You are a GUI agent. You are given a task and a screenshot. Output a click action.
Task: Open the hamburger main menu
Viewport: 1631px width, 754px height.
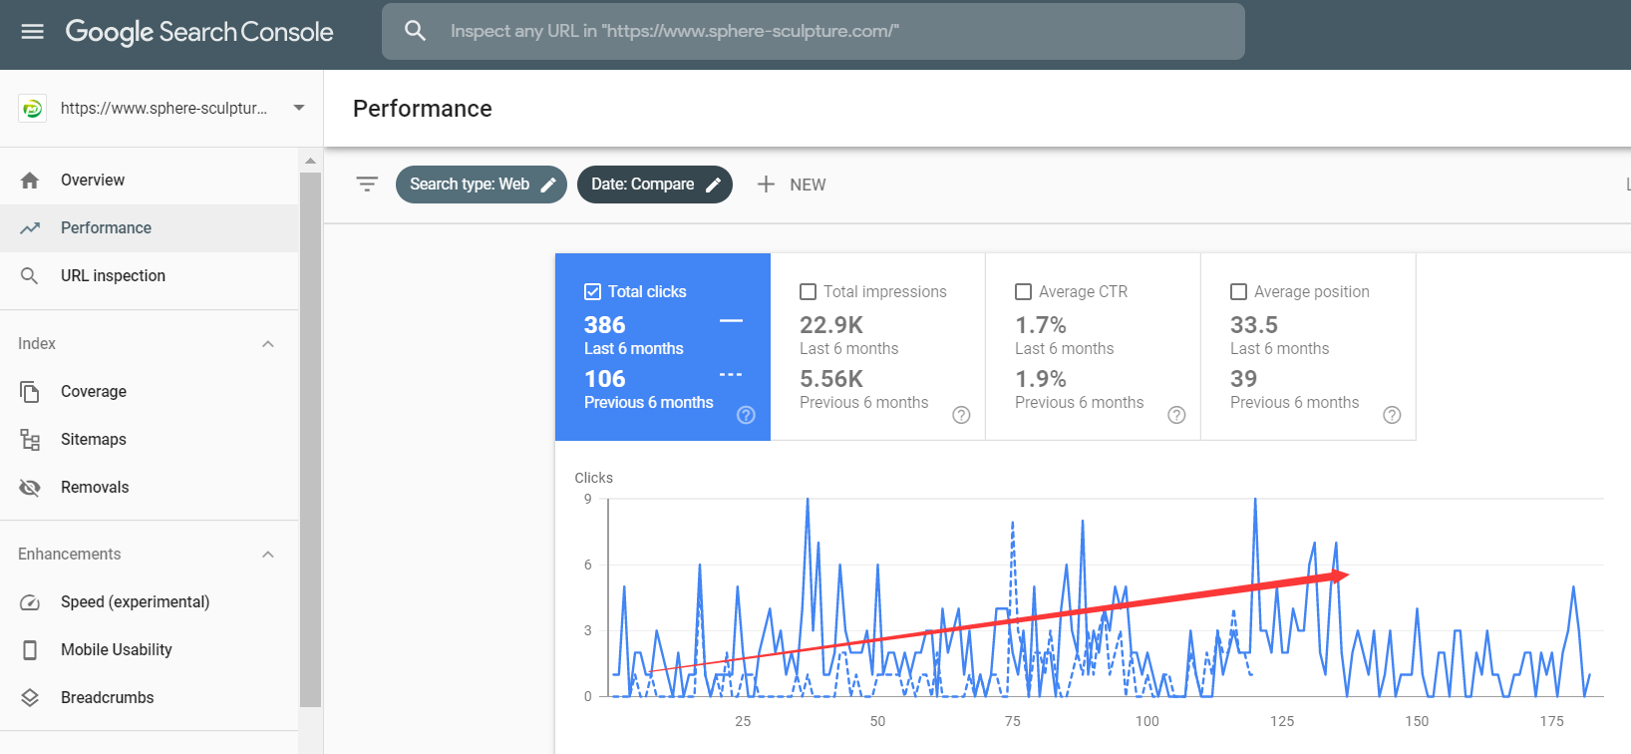(33, 31)
